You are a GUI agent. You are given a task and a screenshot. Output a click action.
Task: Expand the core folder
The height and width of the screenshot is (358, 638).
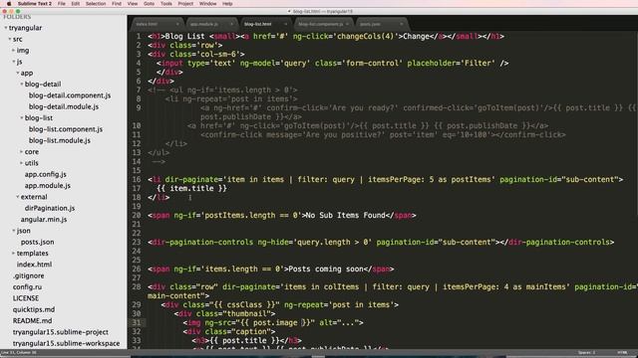[22, 152]
